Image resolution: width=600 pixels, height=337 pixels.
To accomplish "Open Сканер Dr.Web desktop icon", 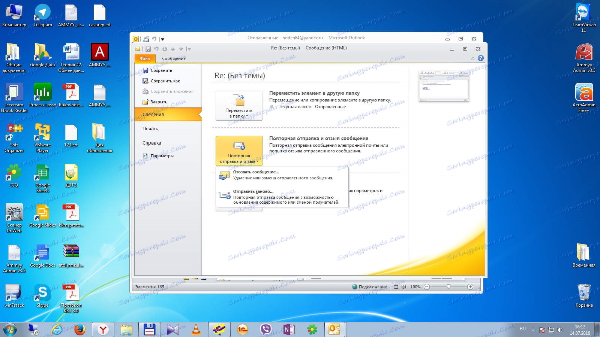I will click(x=14, y=218).
